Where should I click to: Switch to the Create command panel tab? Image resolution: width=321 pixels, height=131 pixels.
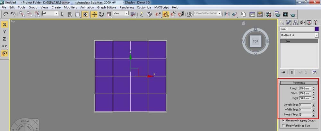[282, 22]
